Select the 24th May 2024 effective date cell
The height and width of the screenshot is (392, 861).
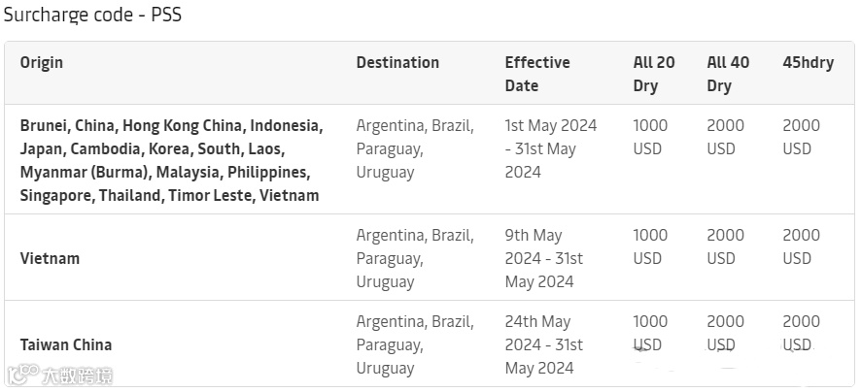pyautogui.click(x=544, y=344)
